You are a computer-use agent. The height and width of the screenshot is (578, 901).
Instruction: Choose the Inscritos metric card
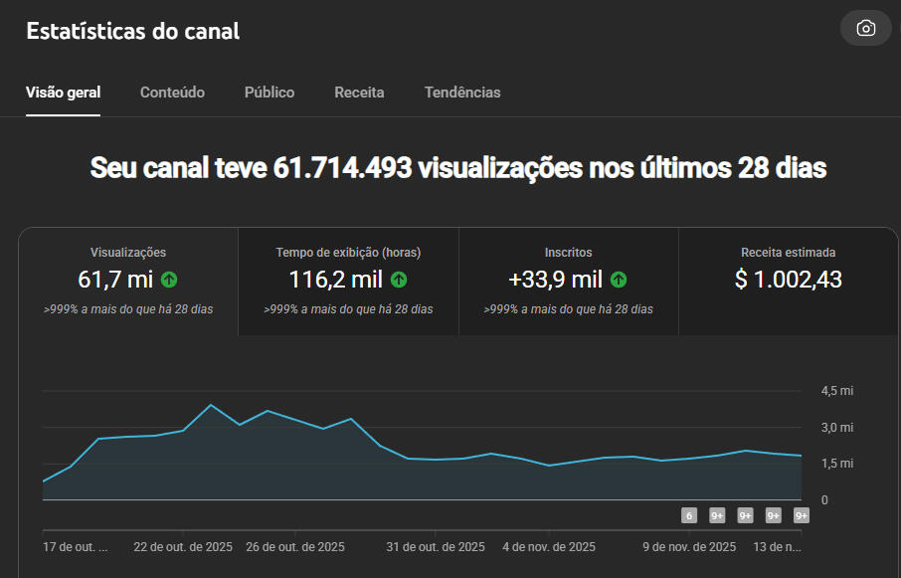(568, 282)
